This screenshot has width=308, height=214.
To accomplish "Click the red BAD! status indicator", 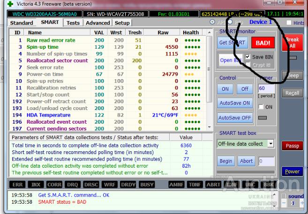I will (263, 43).
